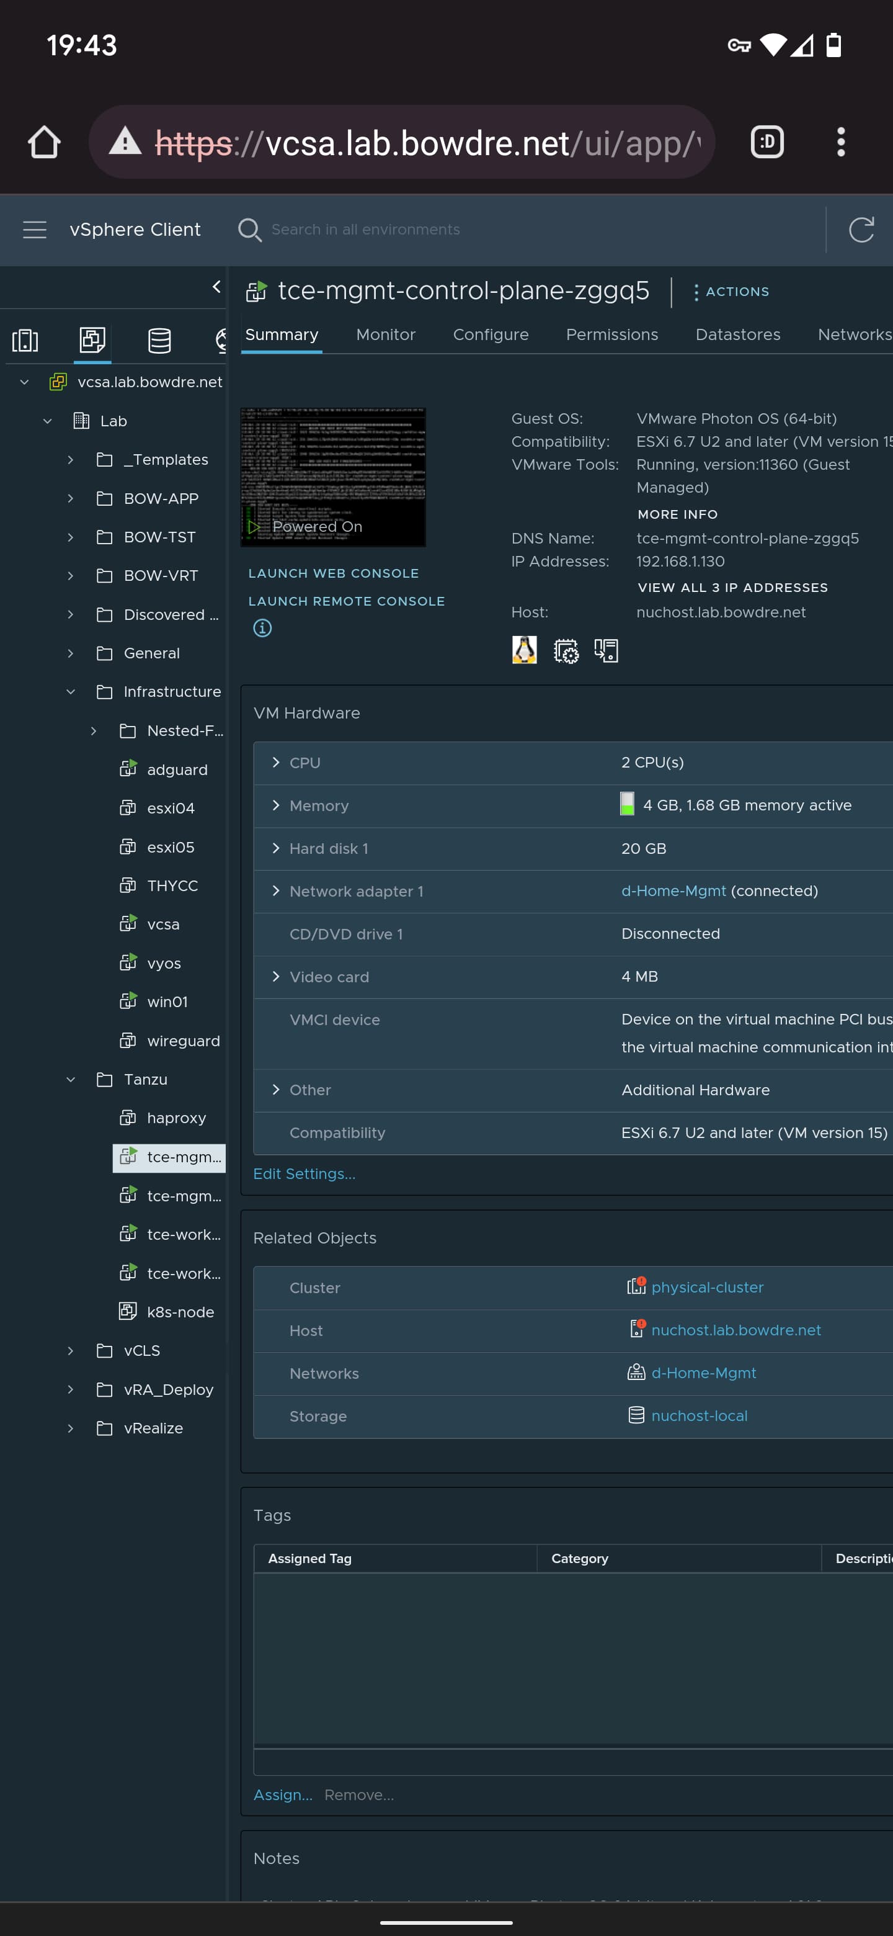
Task: Expand the CPU hardware row
Action: [x=275, y=762]
